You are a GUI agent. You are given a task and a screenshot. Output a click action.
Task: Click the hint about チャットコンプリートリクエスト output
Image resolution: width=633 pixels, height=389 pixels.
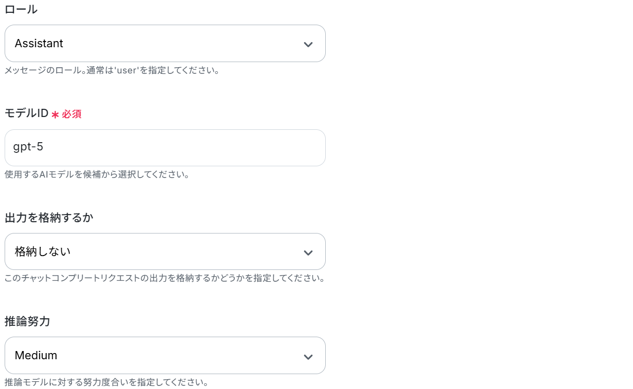tap(164, 278)
